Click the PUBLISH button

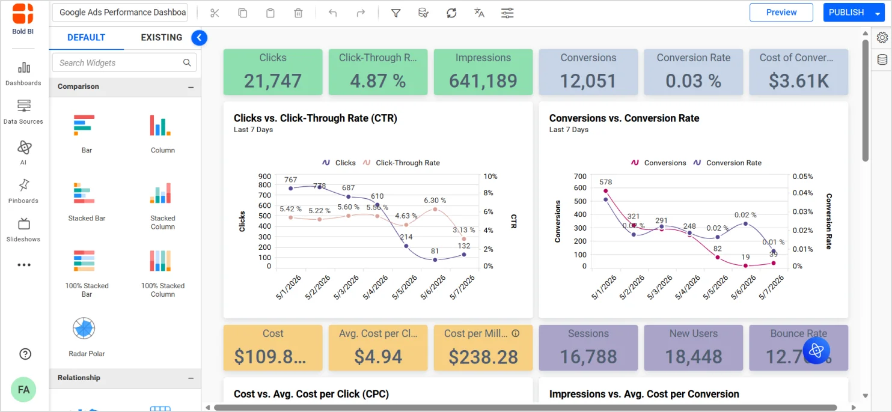[846, 12]
